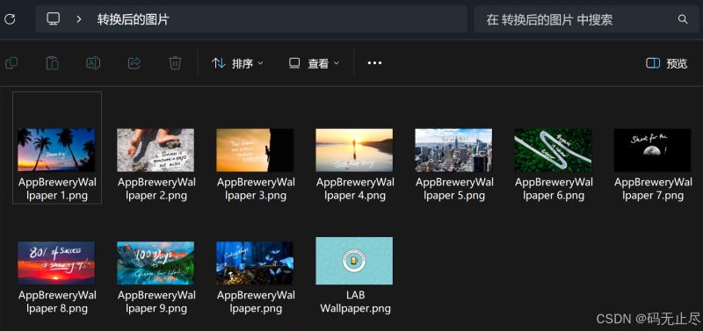703x331 pixels.
Task: Click the file name LAB Wallpaper.png
Action: (x=355, y=302)
